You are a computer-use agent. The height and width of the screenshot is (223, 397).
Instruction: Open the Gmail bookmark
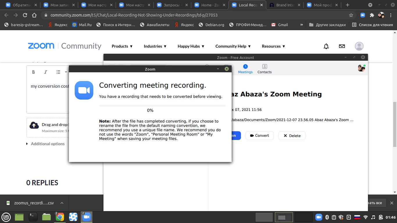(x=280, y=25)
